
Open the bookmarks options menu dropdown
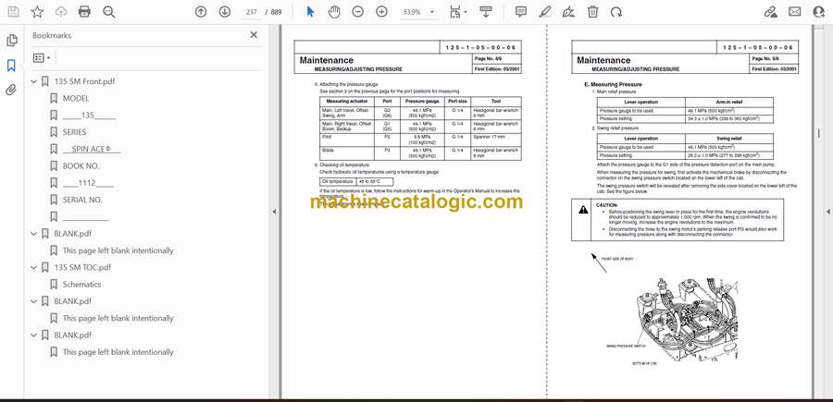click(x=42, y=58)
